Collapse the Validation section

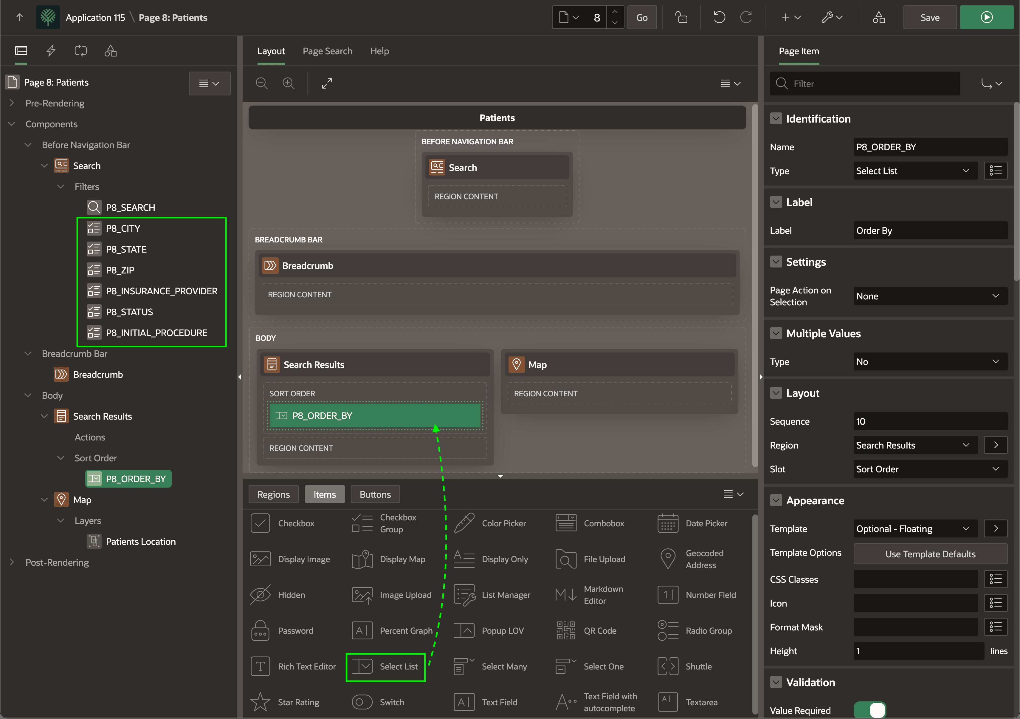click(x=776, y=682)
